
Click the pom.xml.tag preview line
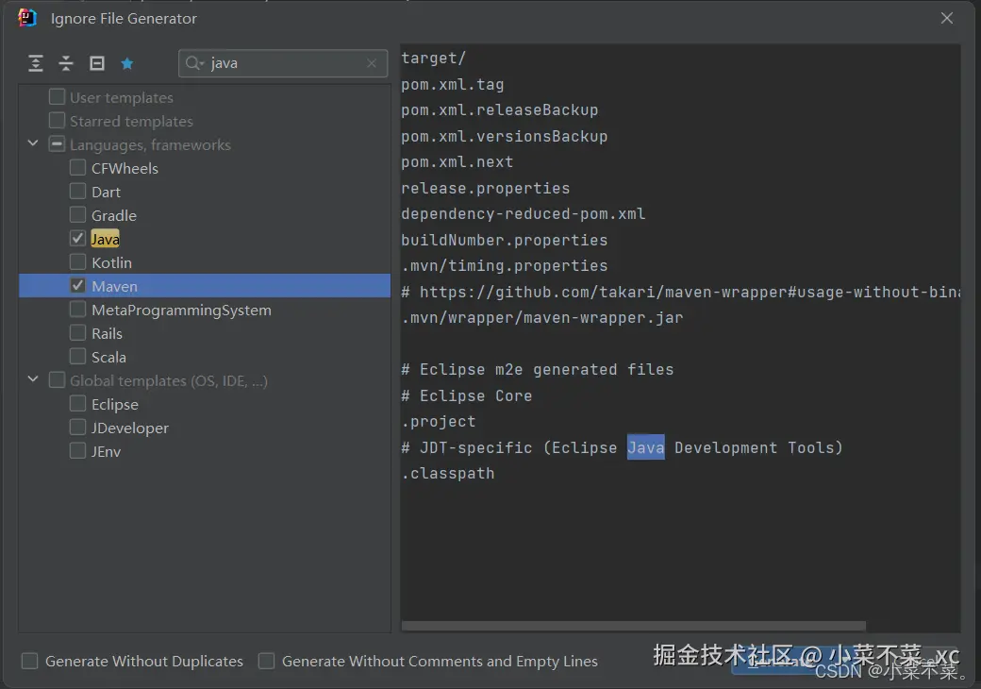[x=453, y=85]
